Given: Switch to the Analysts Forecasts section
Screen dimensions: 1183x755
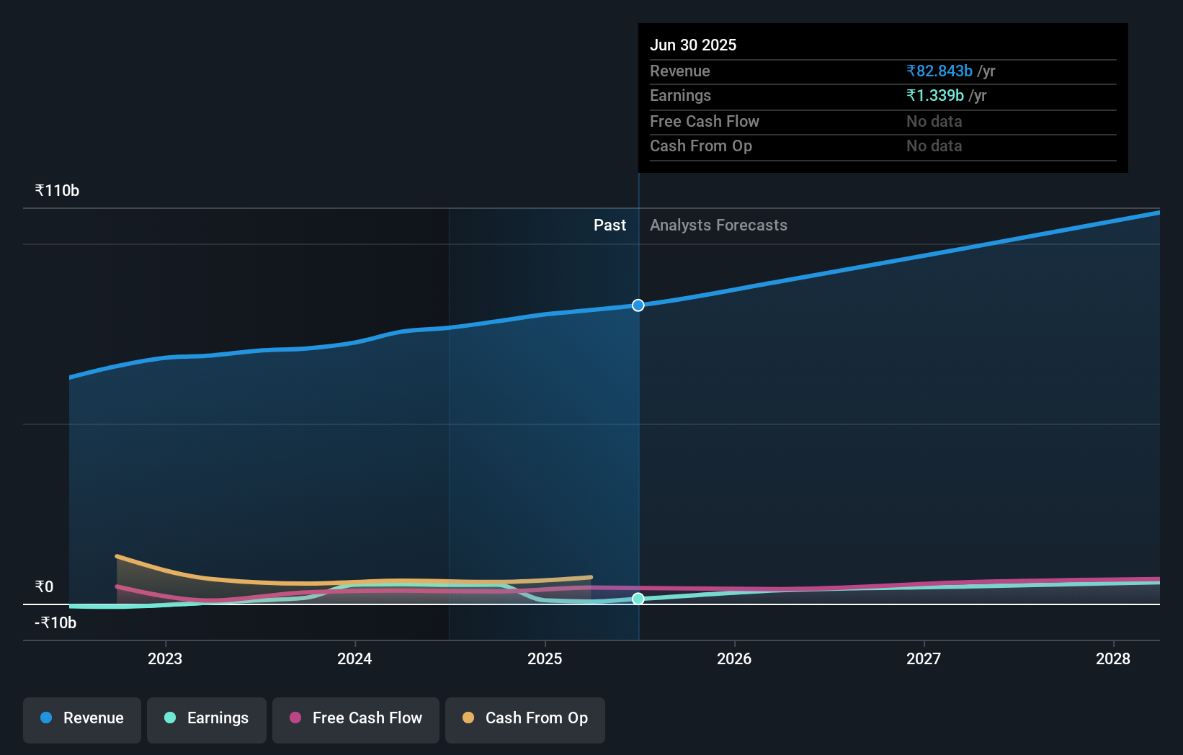Looking at the screenshot, I should [x=718, y=225].
